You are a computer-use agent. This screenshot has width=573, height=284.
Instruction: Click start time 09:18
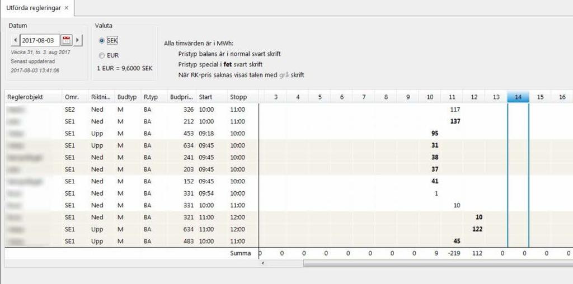206,133
